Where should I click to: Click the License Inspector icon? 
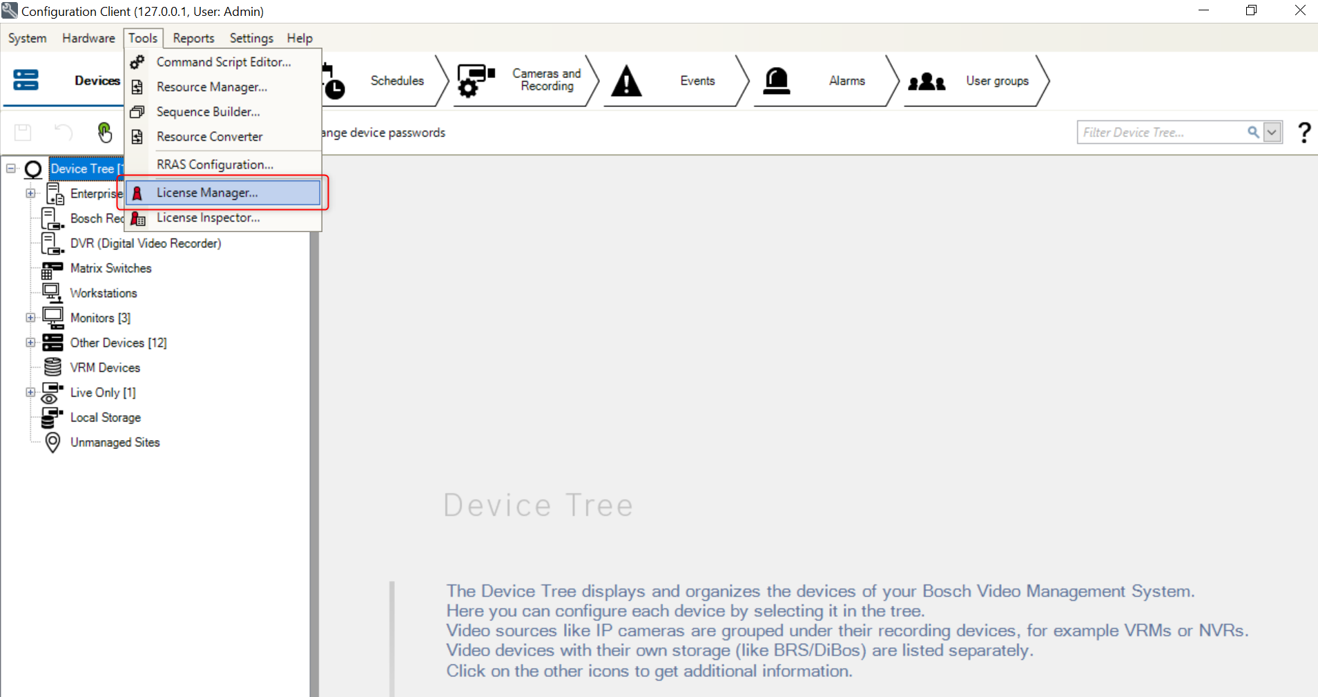[138, 218]
